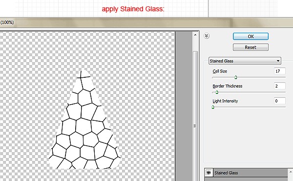Click the Border Thickness slider handle
The height and width of the screenshot is (181, 293).
pos(217,92)
